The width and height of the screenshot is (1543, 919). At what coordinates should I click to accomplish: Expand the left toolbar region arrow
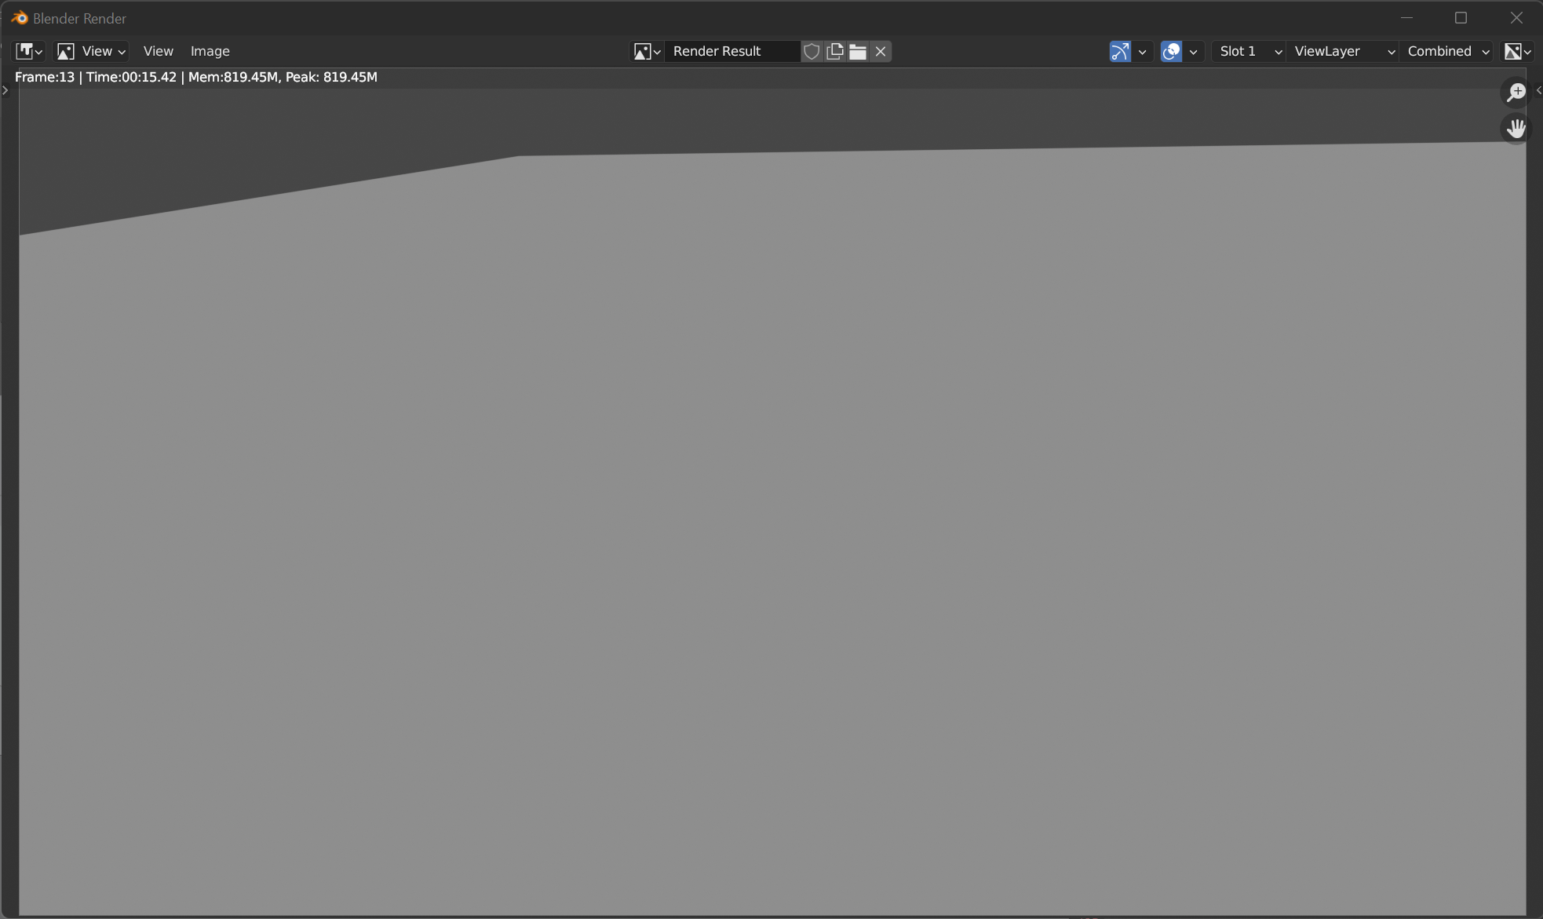5,90
